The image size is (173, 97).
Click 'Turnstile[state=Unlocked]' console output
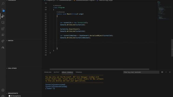point(56,86)
